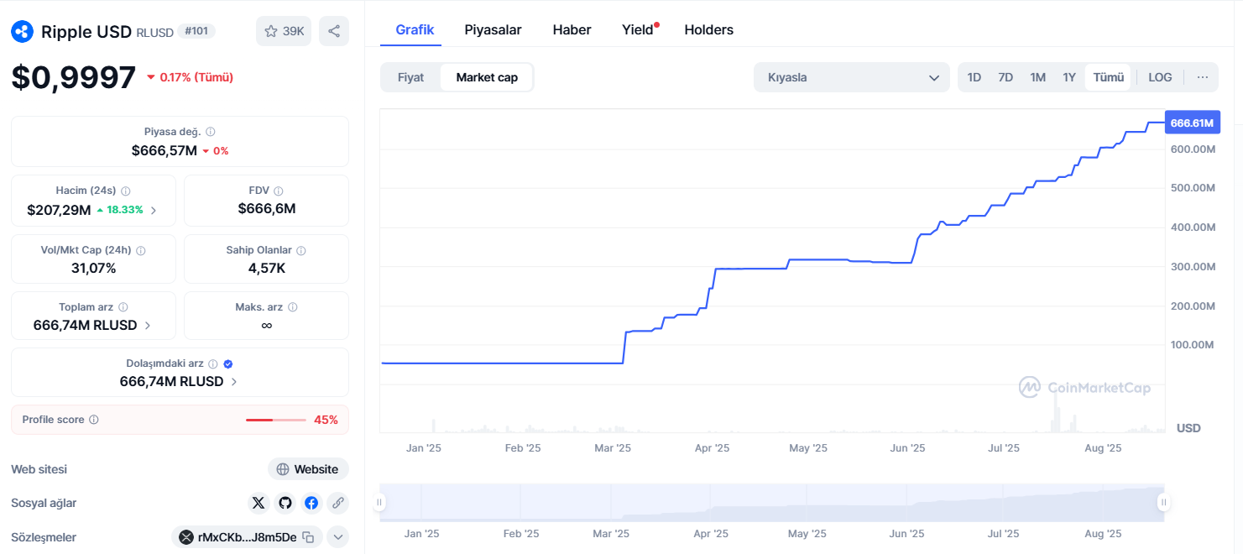Click the info icon next to Sahip Olanlar
The image size is (1243, 554).
point(301,251)
